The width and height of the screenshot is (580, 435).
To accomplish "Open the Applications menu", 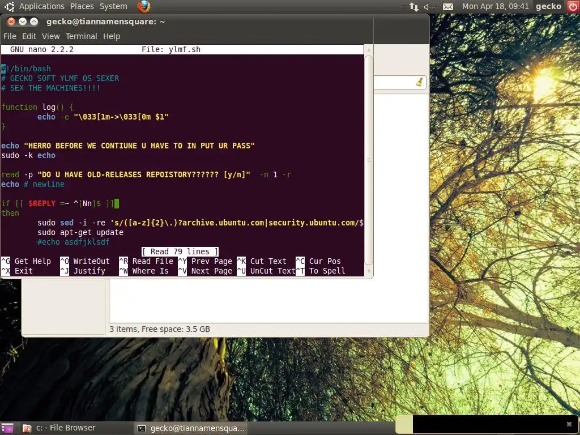I will (x=42, y=6).
